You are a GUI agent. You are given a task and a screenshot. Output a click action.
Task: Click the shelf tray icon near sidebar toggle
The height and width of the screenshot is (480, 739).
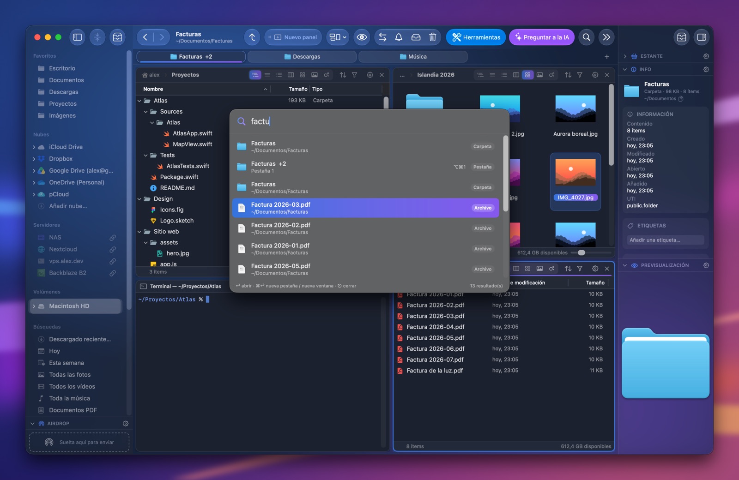117,37
